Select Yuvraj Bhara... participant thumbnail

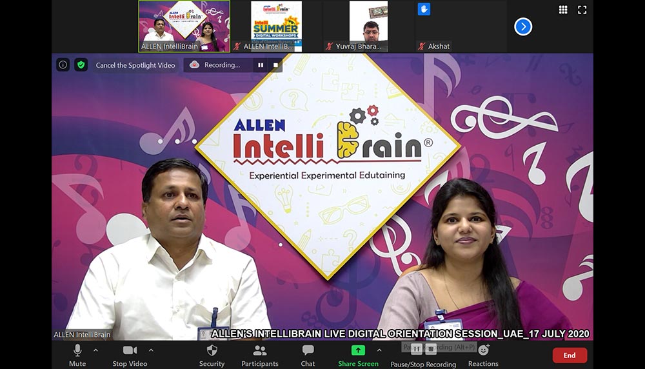pos(368,26)
